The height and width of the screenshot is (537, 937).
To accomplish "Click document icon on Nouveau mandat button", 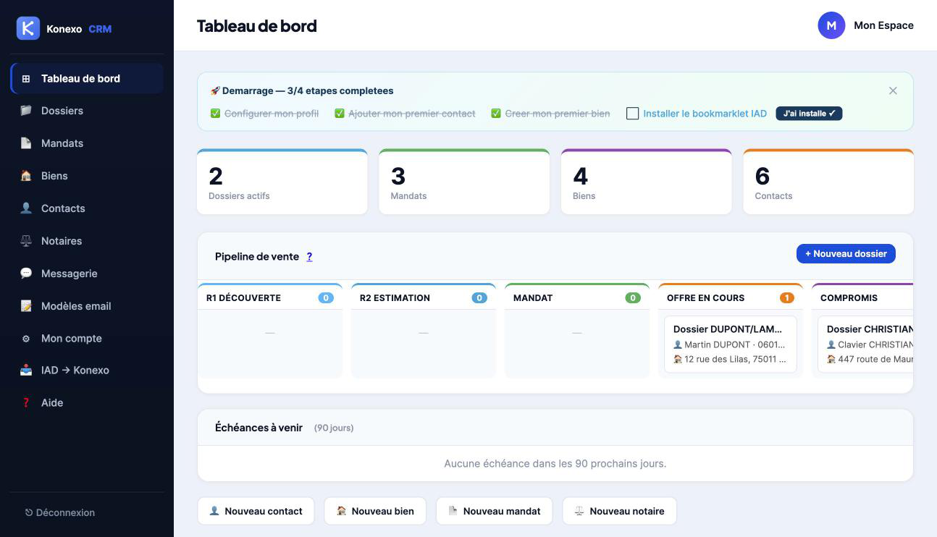I will click(x=453, y=511).
